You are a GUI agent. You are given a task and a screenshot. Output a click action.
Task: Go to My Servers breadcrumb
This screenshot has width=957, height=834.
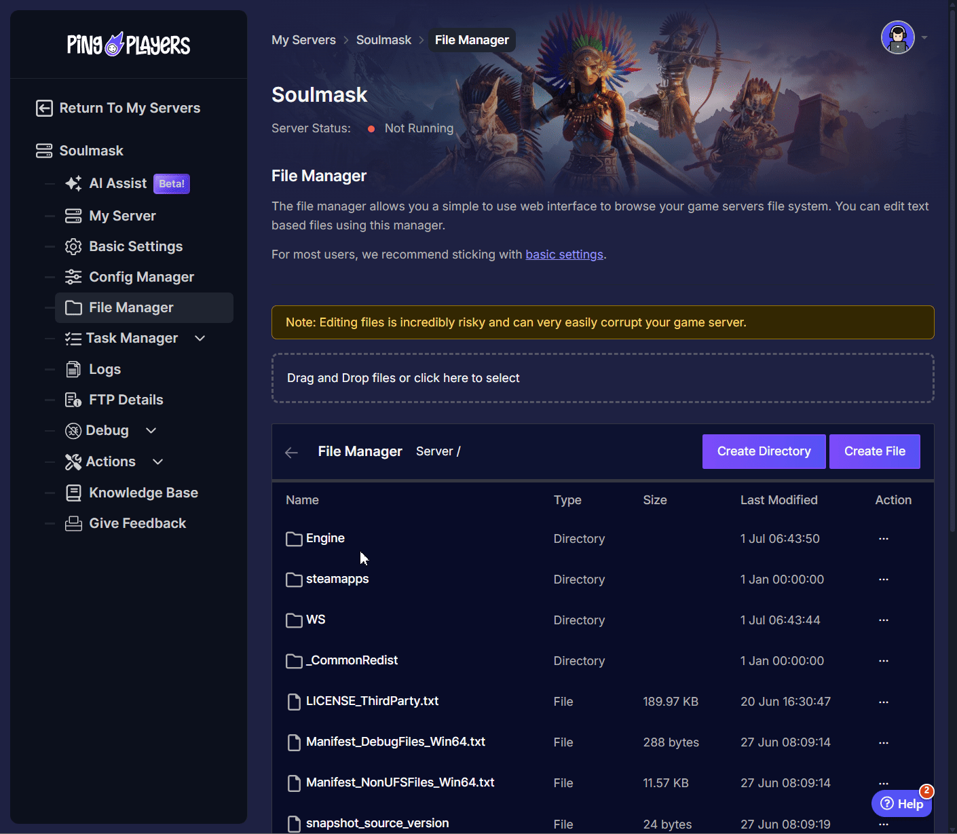tap(303, 40)
